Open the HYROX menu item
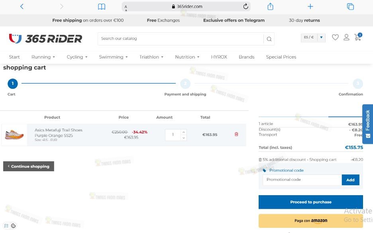This screenshot has width=373, height=233. (219, 57)
